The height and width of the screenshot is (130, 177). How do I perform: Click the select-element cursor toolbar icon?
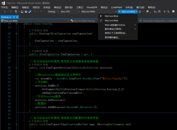(155, 11)
